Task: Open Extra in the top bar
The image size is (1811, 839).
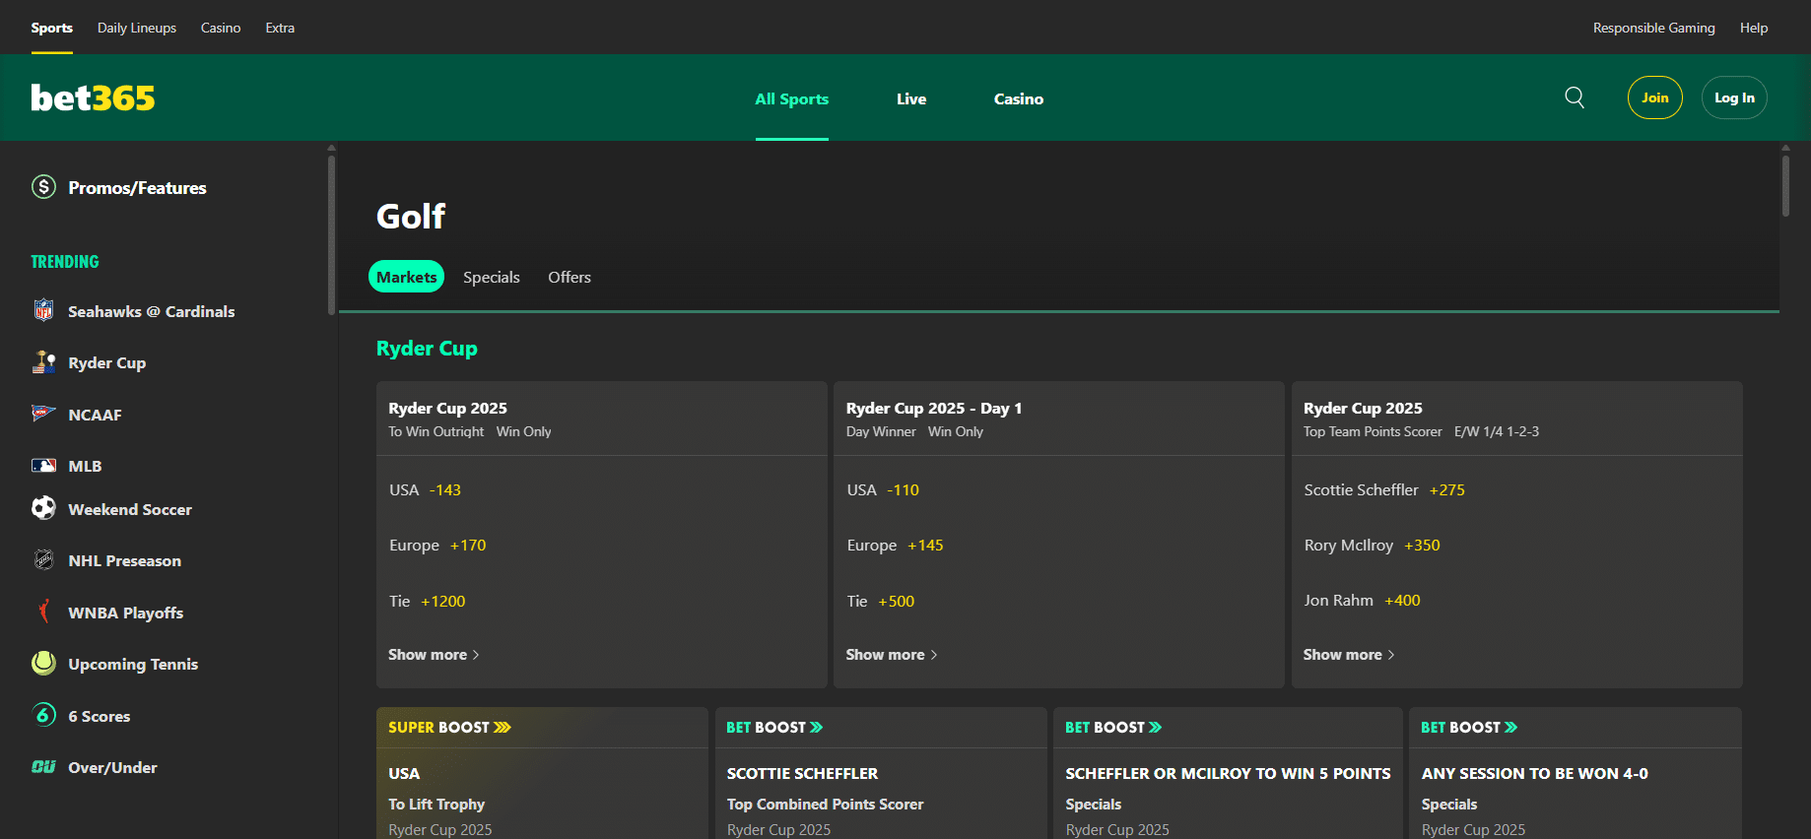Action: coord(280,28)
